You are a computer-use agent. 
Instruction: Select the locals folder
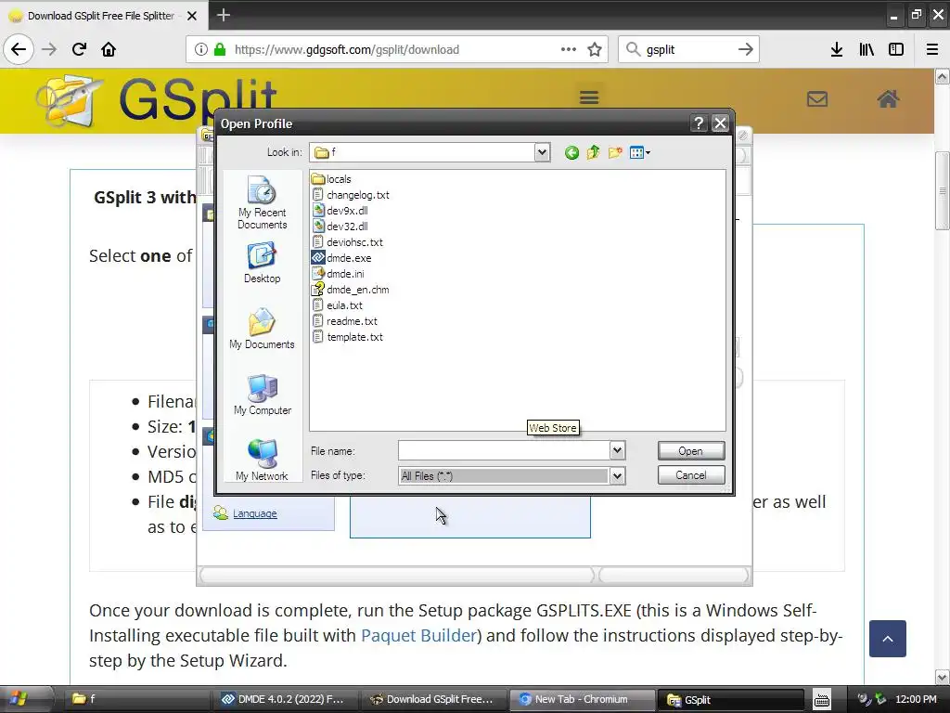pyautogui.click(x=331, y=179)
